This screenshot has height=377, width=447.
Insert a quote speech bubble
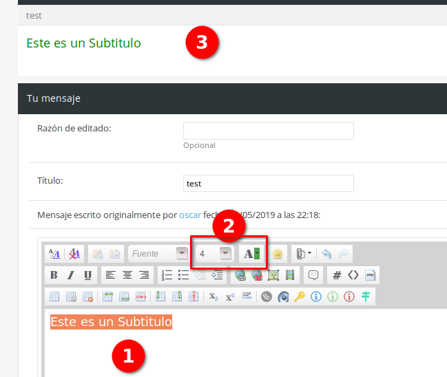point(313,275)
